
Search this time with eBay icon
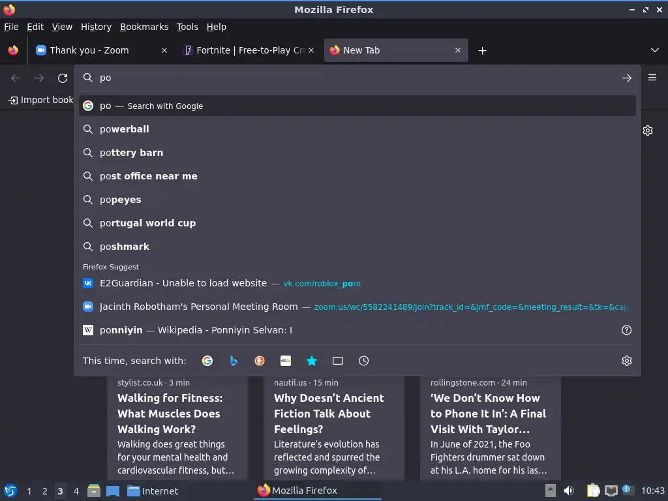coord(286,361)
